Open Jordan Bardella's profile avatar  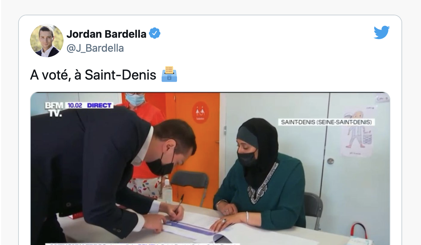click(47, 40)
